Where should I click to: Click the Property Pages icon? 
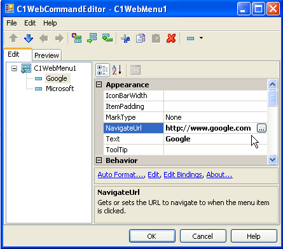click(135, 70)
